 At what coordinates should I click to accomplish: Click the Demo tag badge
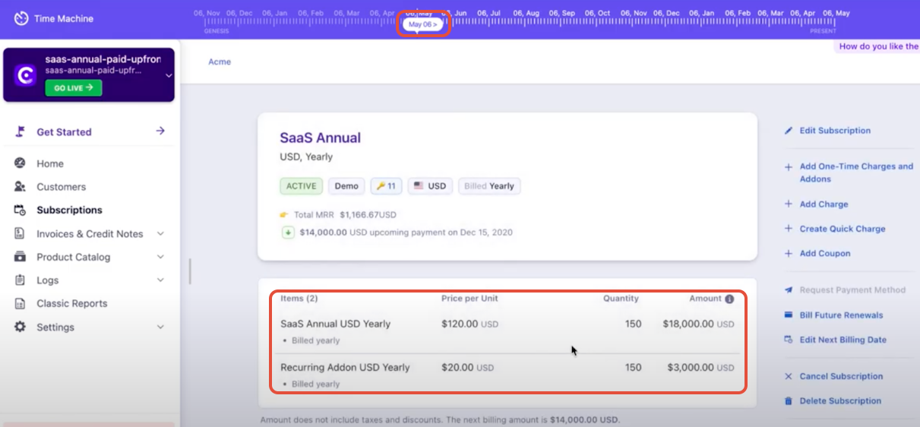point(346,186)
